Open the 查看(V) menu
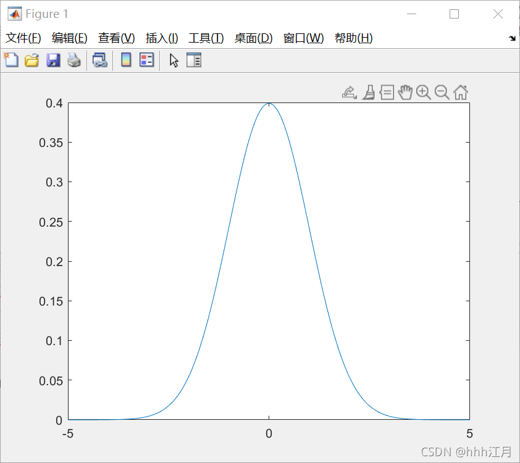This screenshot has width=520, height=463. pyautogui.click(x=116, y=38)
